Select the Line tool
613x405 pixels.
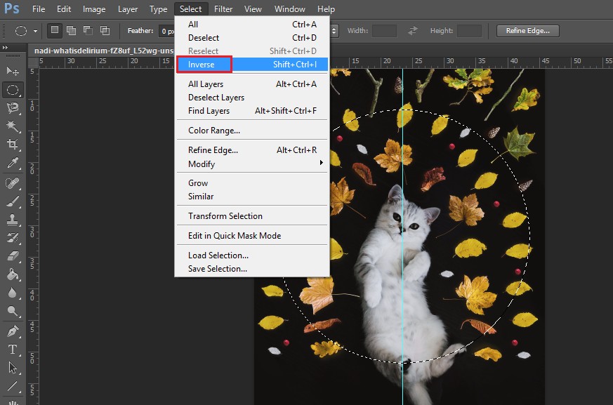click(13, 386)
